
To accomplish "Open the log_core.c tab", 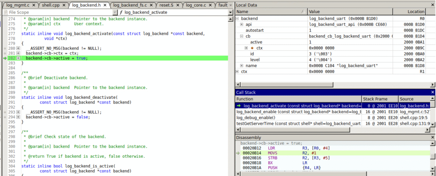I will [196, 5].
